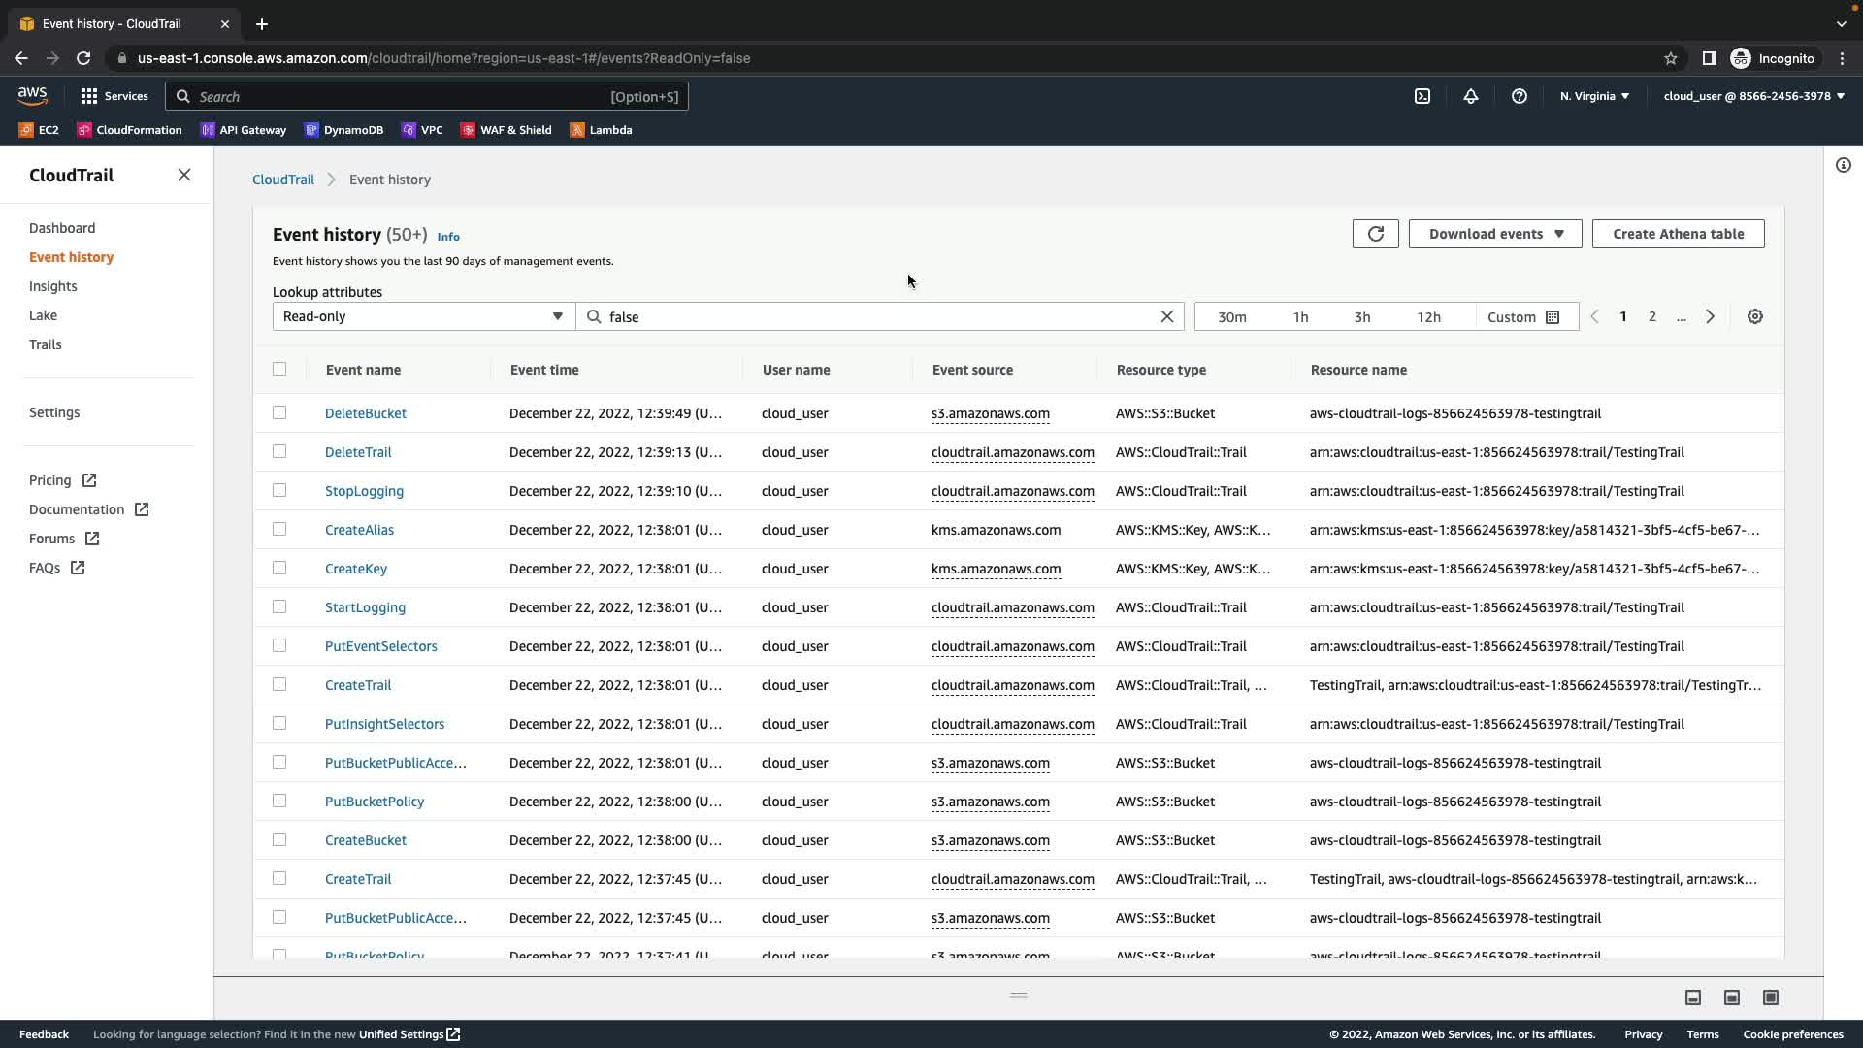The height and width of the screenshot is (1048, 1863).
Task: Clear the false filter value
Action: (x=1166, y=316)
